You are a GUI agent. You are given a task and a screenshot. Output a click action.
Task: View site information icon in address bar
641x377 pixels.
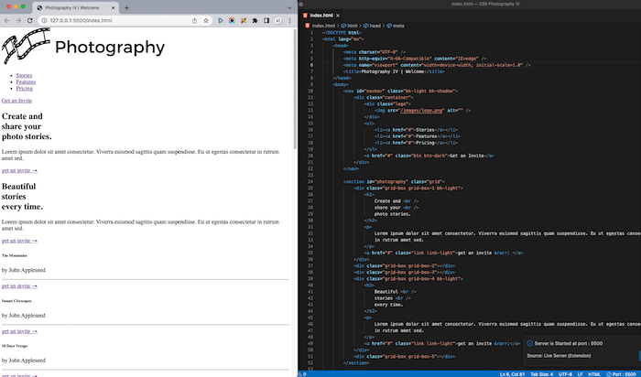pos(45,20)
